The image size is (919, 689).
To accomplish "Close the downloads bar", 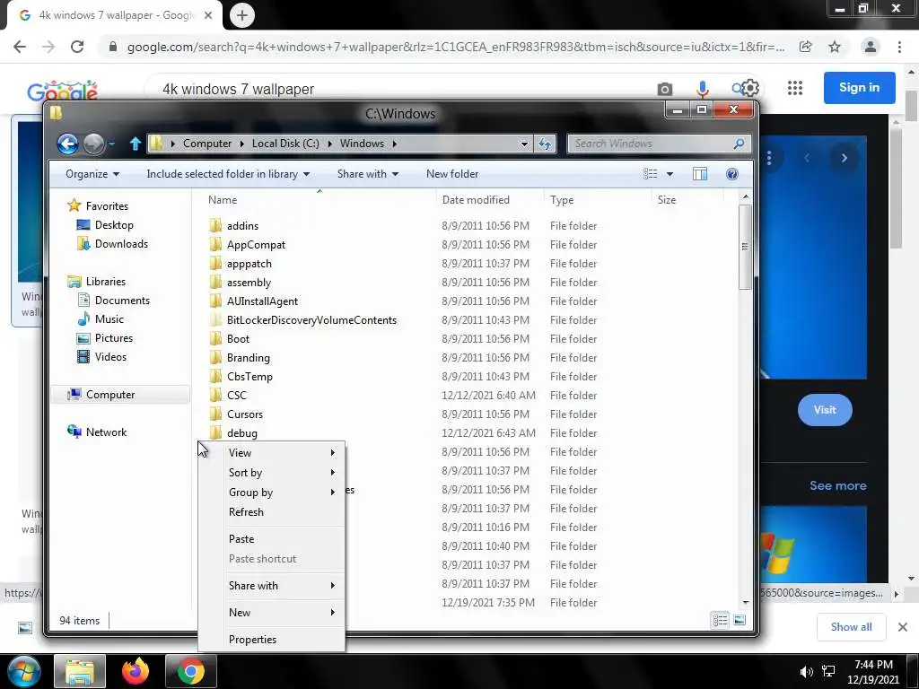I will tap(903, 627).
